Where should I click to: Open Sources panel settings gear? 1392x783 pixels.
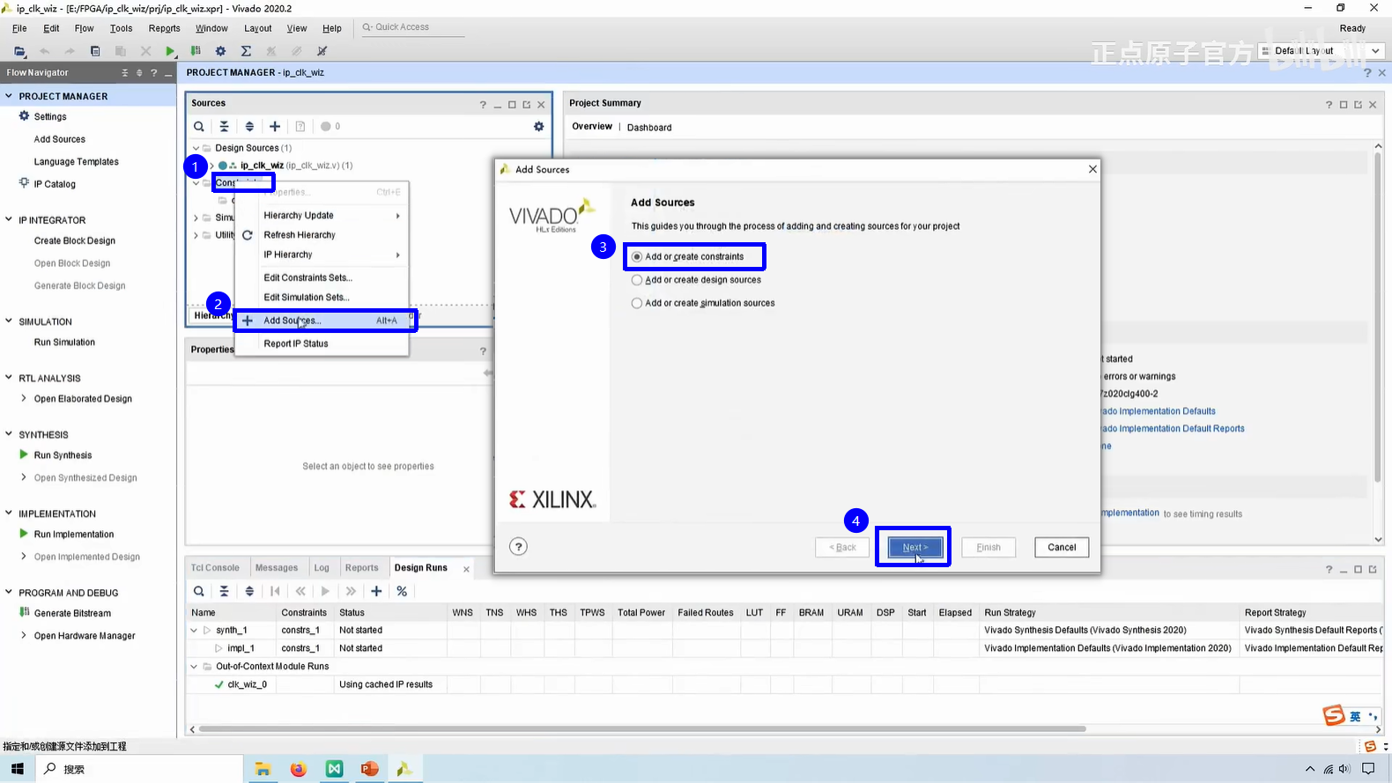(538, 127)
